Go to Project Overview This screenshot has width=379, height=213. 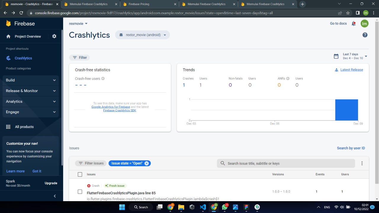point(28,36)
